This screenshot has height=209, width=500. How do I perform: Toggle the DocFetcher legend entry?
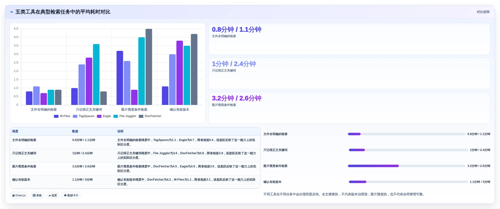[x=150, y=116]
